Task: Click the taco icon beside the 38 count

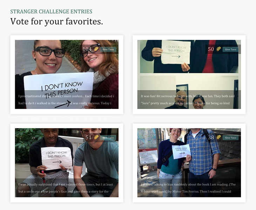Action: [x=219, y=137]
